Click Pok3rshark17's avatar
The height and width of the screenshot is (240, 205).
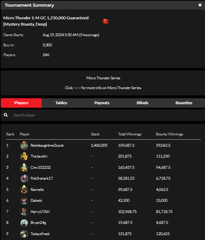(24, 178)
